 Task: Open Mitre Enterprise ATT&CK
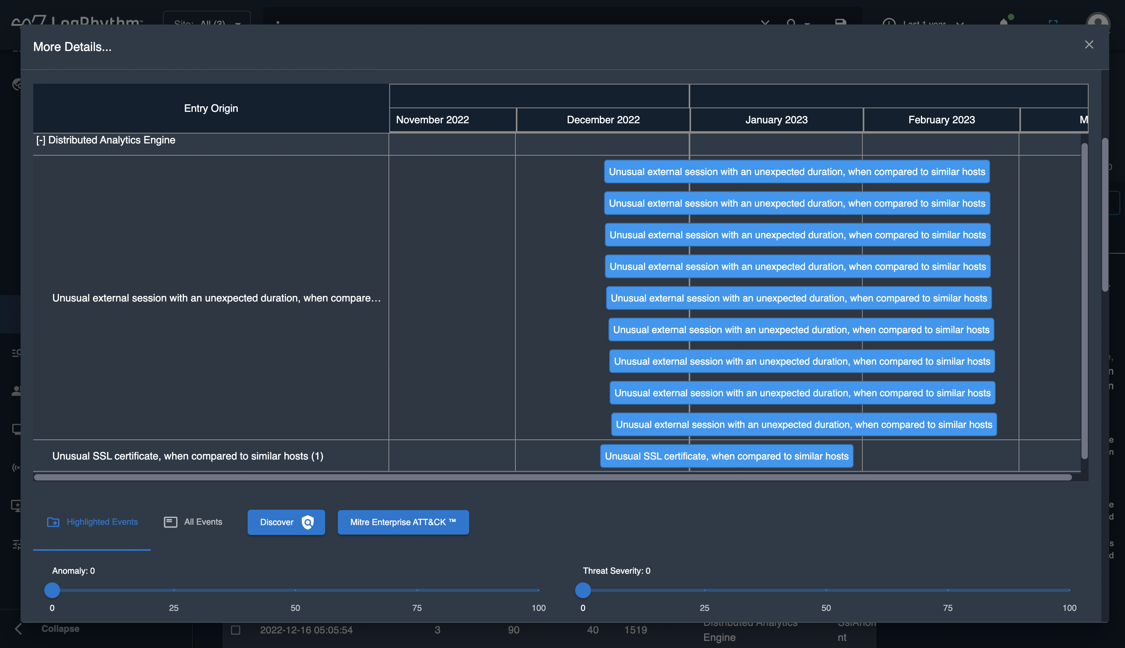coord(403,522)
